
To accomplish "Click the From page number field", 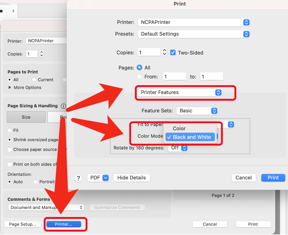I will tap(175, 77).
